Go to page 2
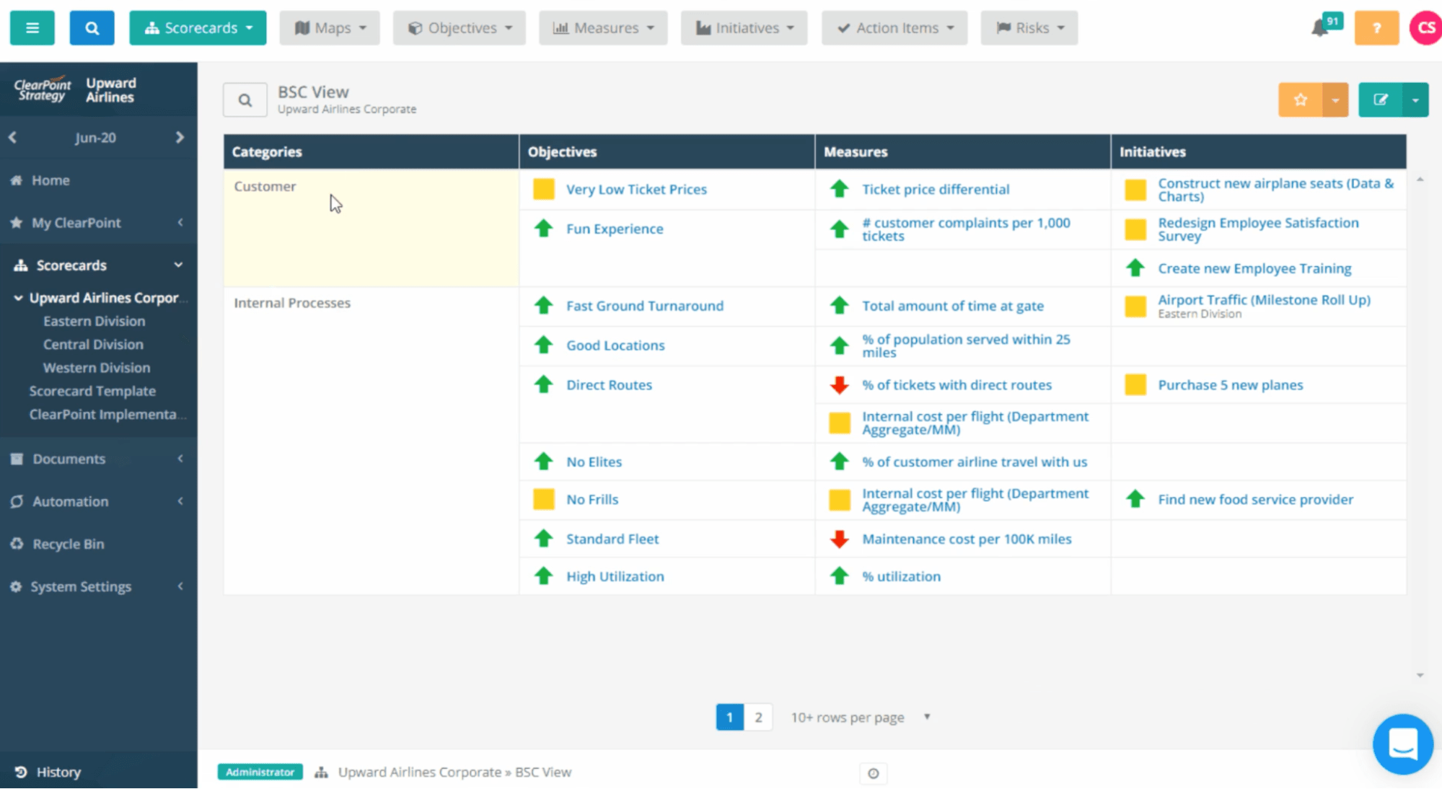1442x789 pixels. point(758,717)
